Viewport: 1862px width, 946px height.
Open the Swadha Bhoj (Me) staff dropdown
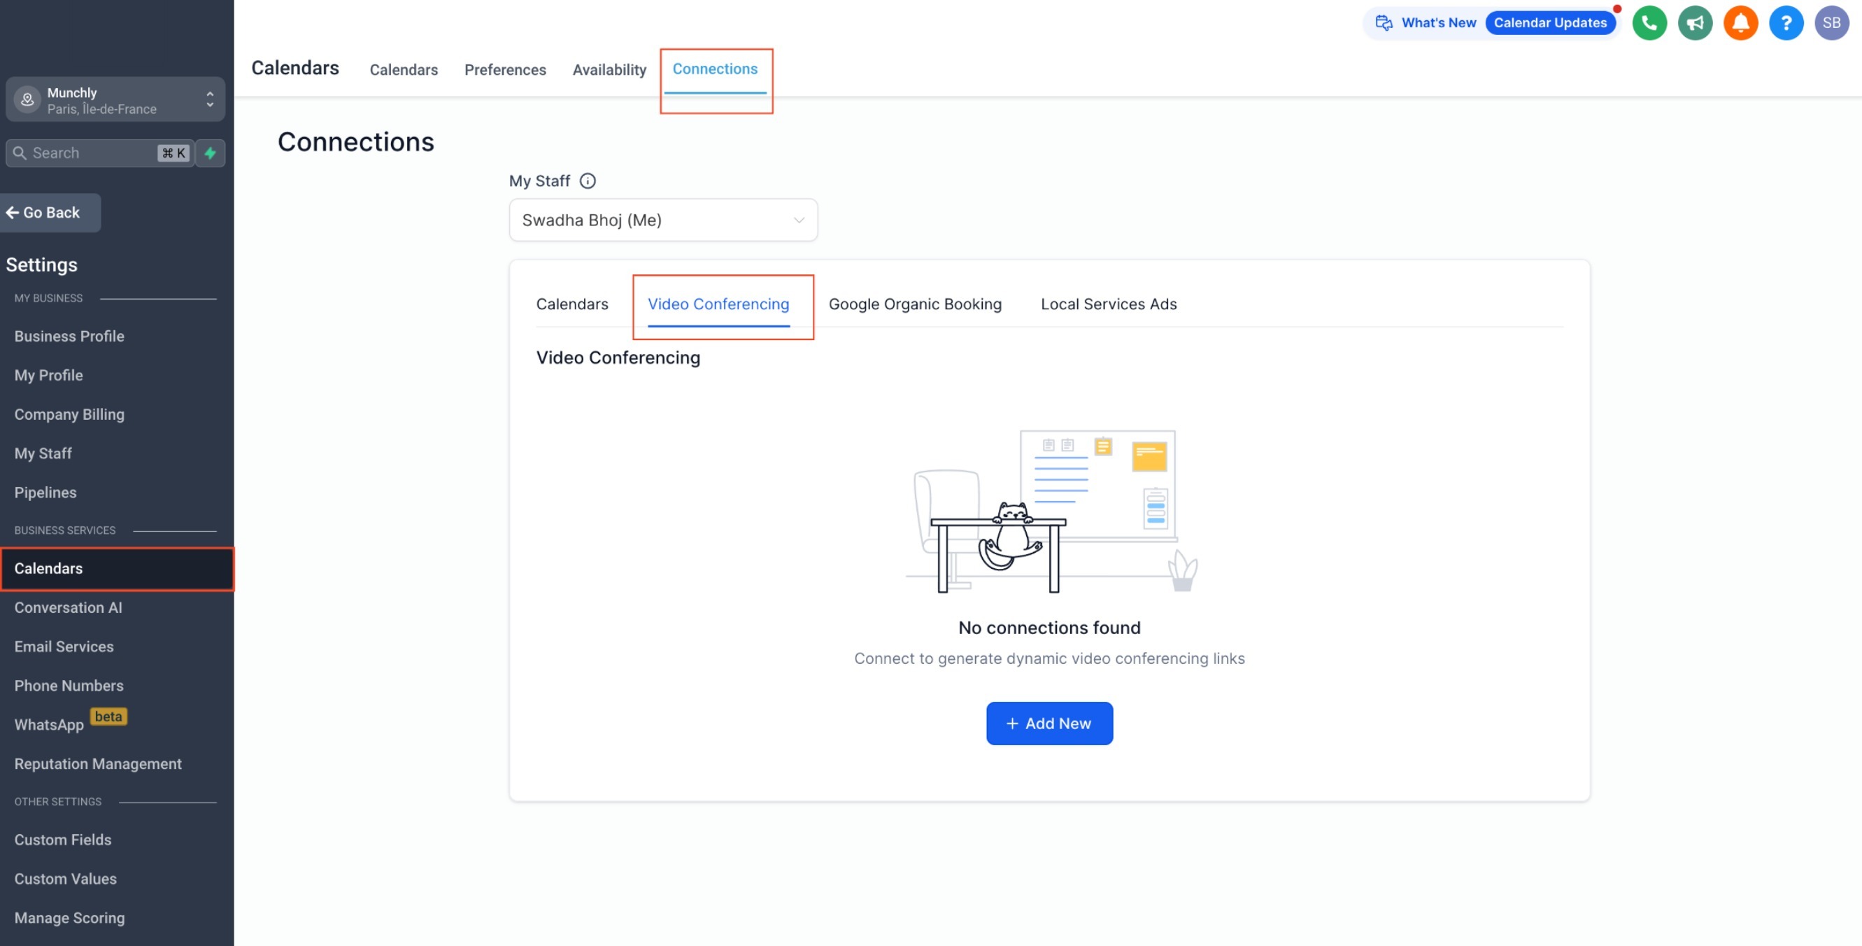(x=663, y=220)
